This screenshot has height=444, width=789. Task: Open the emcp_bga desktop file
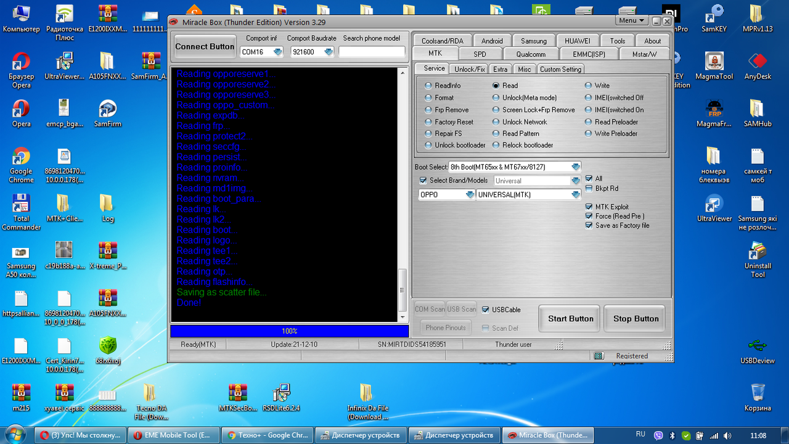point(64,113)
